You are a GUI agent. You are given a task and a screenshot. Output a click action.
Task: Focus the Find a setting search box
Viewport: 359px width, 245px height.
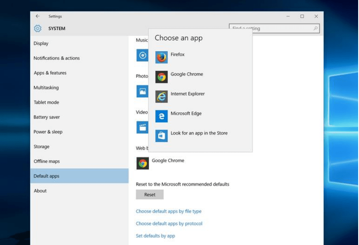tap(274, 29)
